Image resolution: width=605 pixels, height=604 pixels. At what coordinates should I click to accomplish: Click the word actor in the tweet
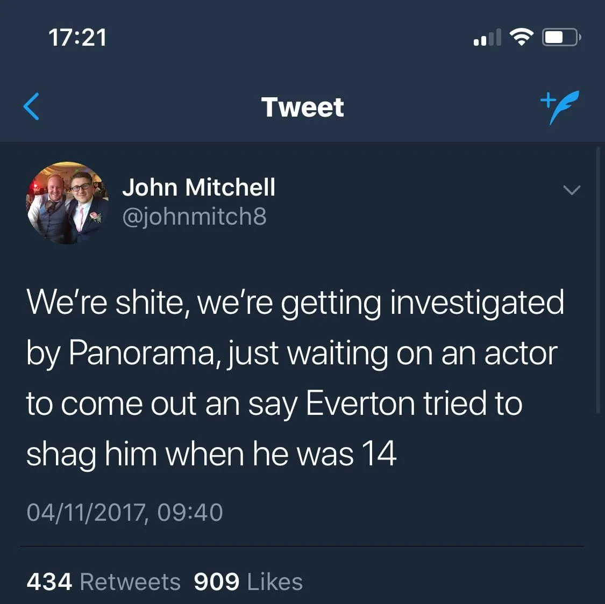pyautogui.click(x=520, y=353)
